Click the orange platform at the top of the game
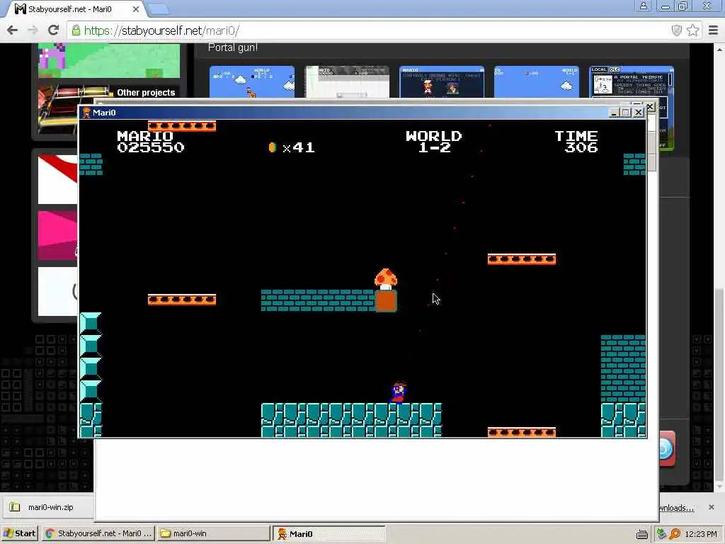Viewport: 725px width, 544px height. [x=182, y=126]
